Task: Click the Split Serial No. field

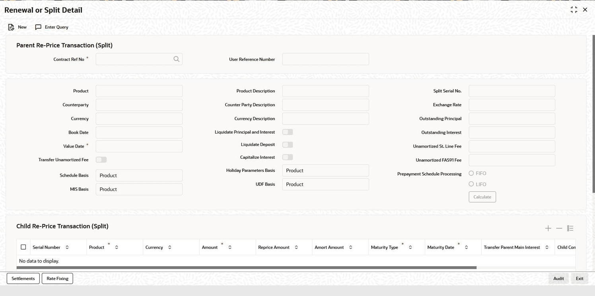Action: pyautogui.click(x=512, y=91)
